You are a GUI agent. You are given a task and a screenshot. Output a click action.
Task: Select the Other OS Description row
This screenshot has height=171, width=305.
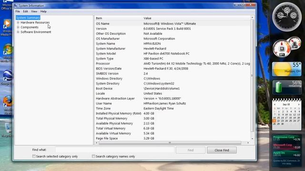click(x=173, y=34)
